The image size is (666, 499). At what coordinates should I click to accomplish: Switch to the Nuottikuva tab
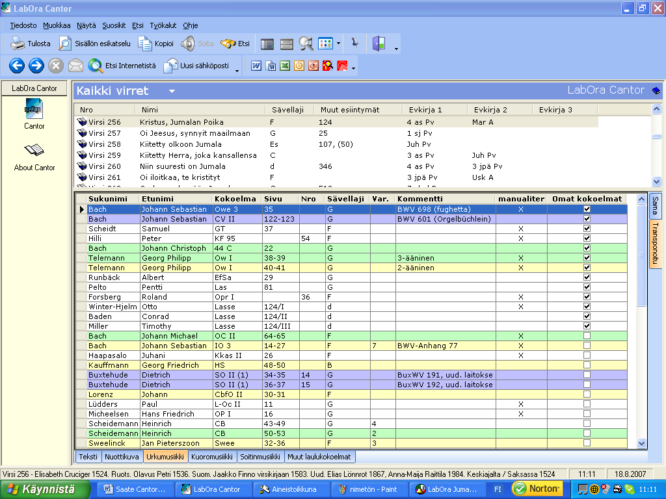122,457
